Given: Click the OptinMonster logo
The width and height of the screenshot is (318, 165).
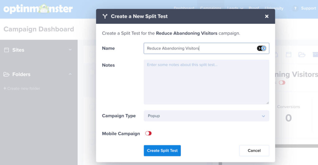Looking at the screenshot, I should point(38,9).
